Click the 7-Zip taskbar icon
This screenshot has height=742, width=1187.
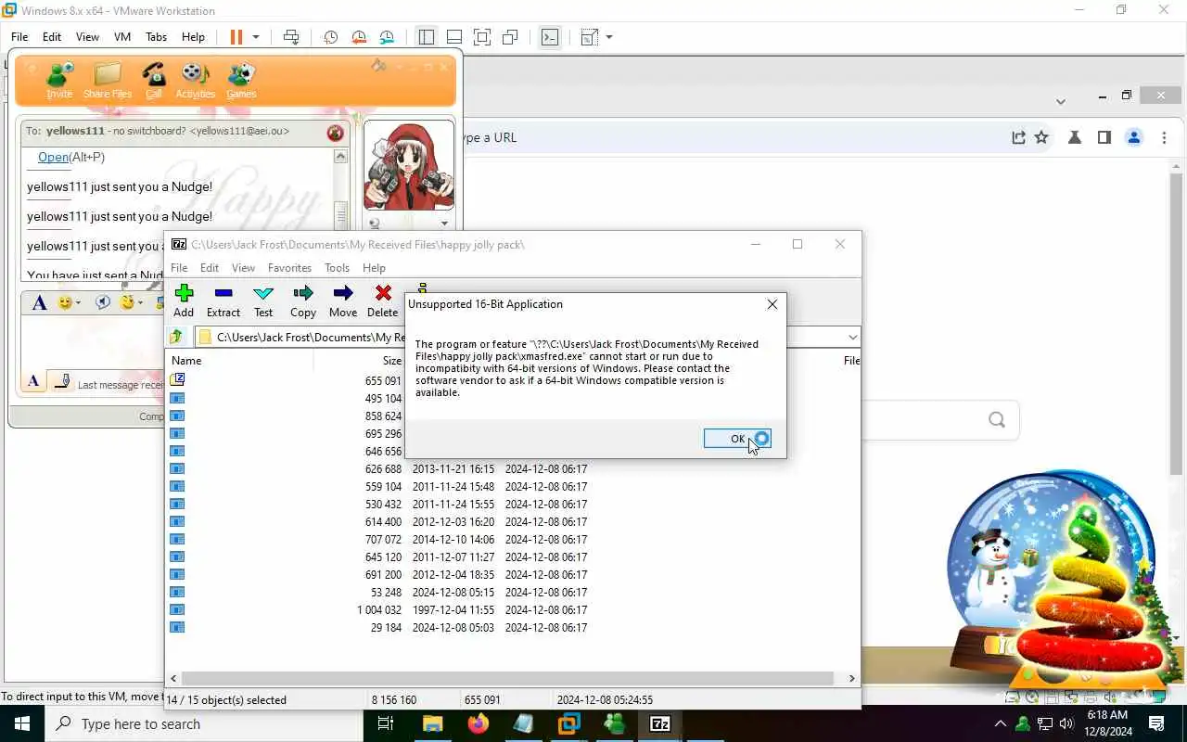(660, 723)
